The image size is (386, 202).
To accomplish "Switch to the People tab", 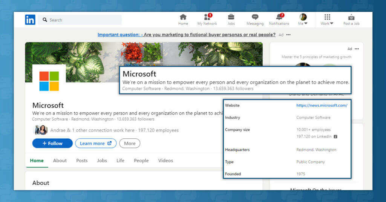I will click(141, 161).
